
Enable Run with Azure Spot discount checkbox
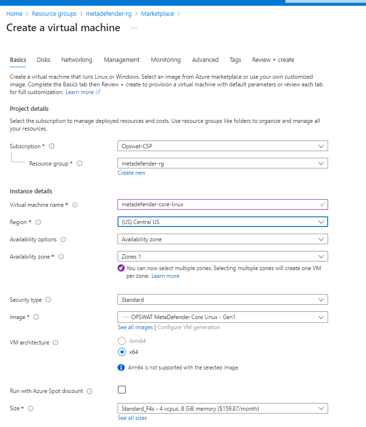(122, 390)
